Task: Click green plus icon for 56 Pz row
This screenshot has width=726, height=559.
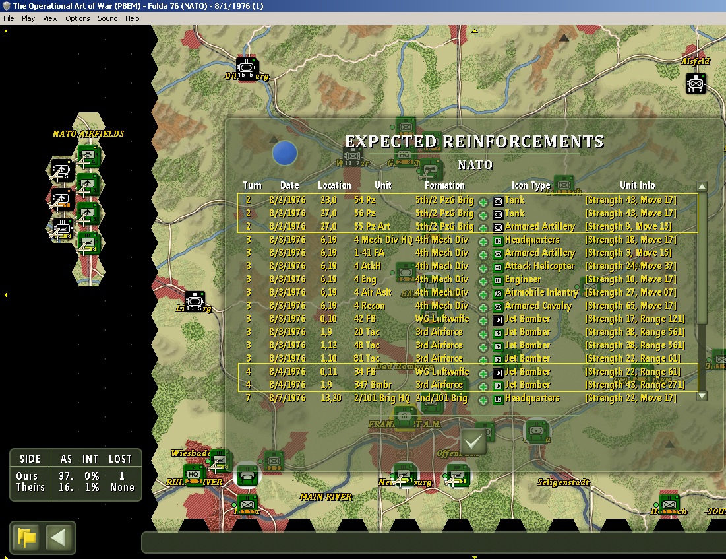Action: [x=483, y=215]
